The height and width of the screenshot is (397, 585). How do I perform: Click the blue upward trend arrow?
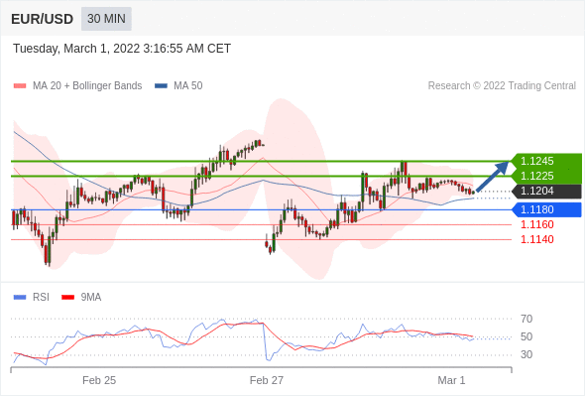click(x=493, y=177)
